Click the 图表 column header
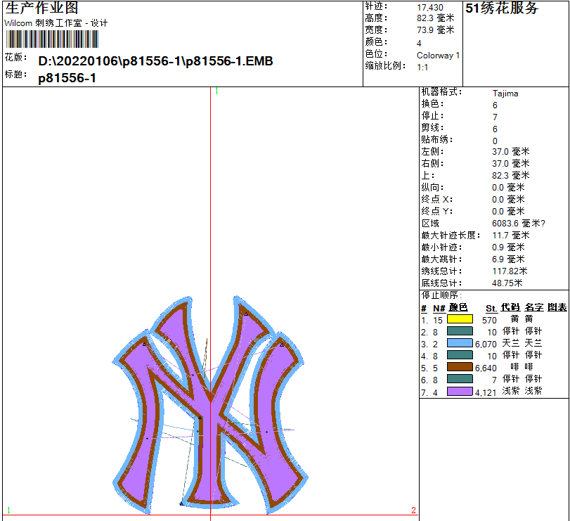The height and width of the screenshot is (521, 570). [x=557, y=307]
